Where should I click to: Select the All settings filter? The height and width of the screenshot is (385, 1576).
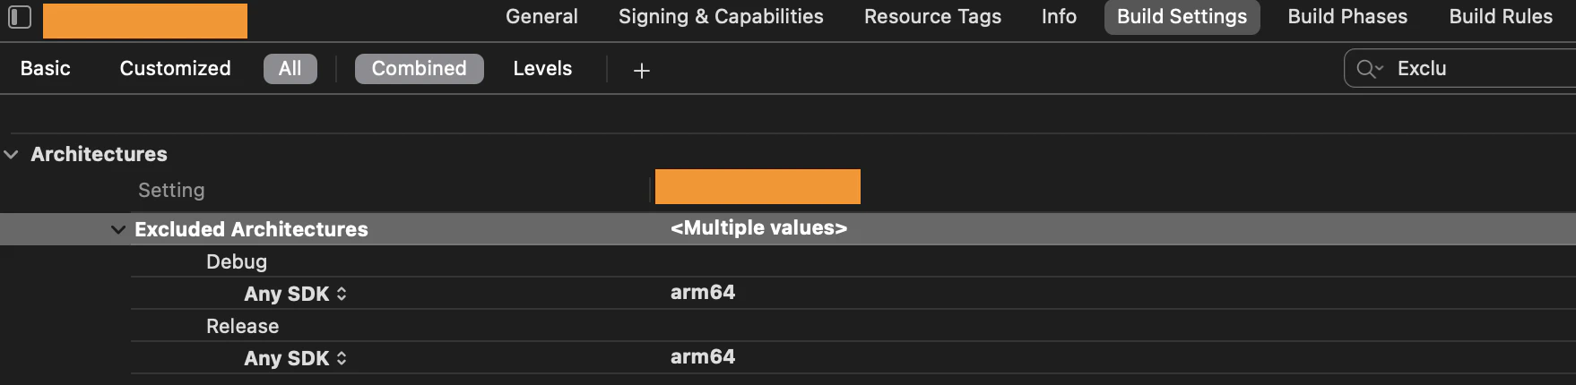[x=290, y=69]
